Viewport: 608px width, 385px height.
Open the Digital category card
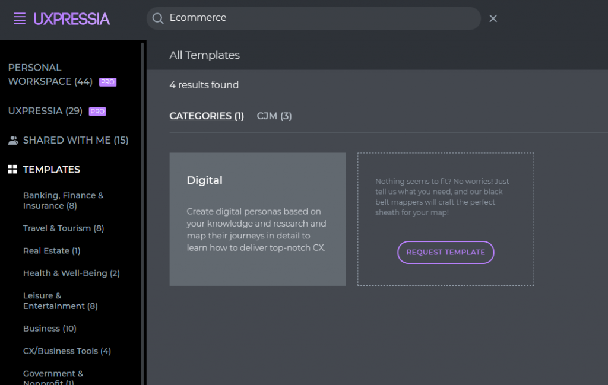(x=258, y=219)
